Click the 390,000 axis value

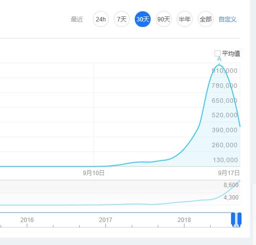[225, 130]
